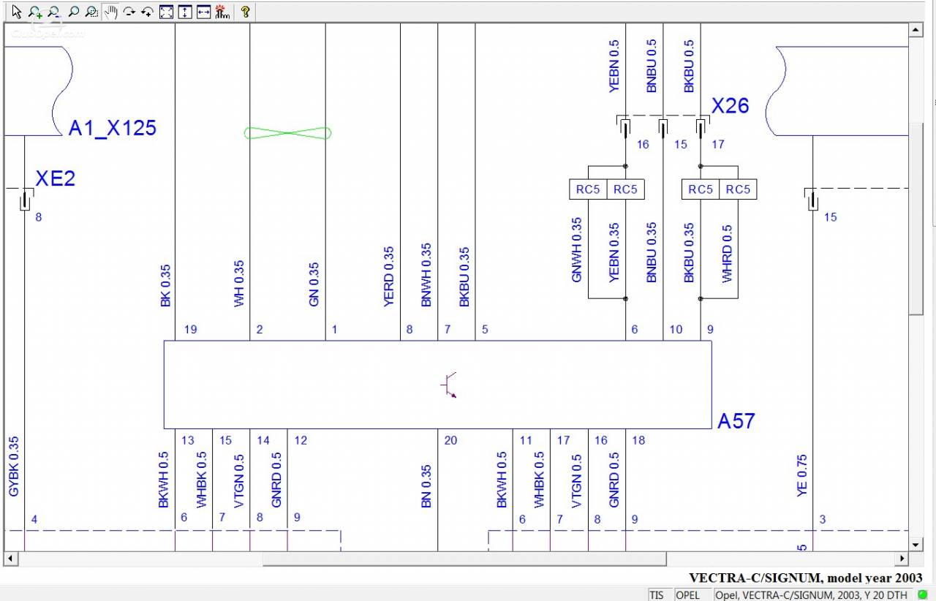Viewport: 936px width, 601px height.
Task: Fit the diagram to window
Action: 166,12
